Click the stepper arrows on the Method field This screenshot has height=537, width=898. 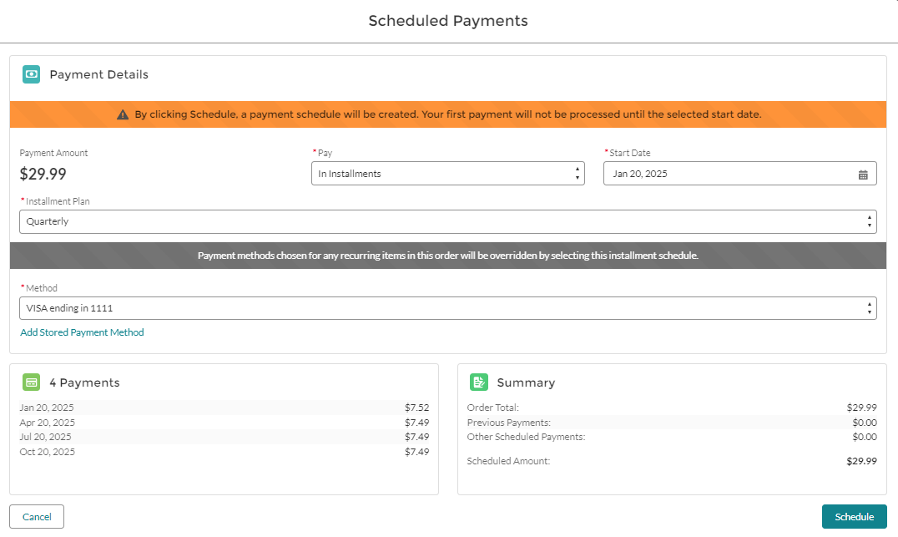tap(868, 307)
